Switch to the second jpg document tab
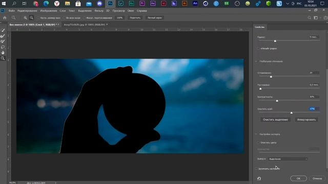 tap(84, 25)
